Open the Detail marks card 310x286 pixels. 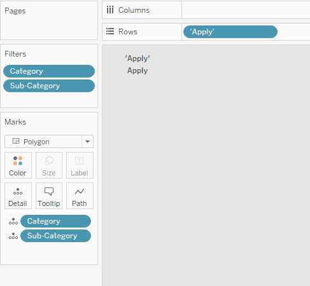point(18,196)
